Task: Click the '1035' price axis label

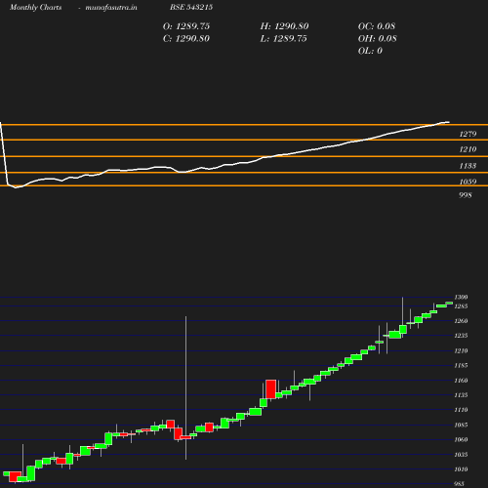Action: tap(461, 455)
